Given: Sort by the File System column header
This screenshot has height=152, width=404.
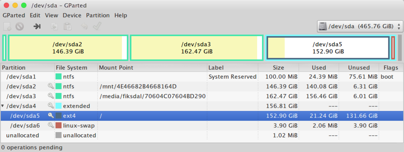Looking at the screenshot, I should [x=76, y=68].
